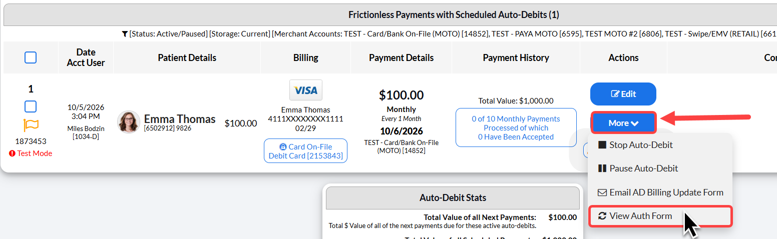The image size is (777, 239).
Task: Expand the More dropdown button
Action: [x=623, y=123]
